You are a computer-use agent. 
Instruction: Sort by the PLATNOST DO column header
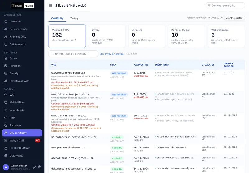tap(141, 65)
